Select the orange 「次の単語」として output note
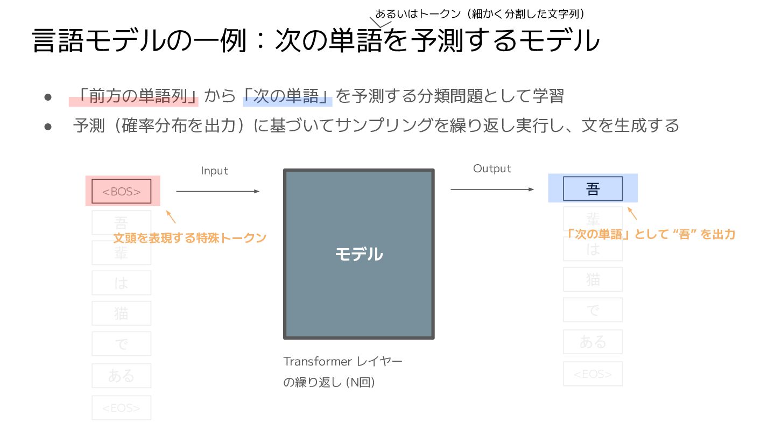This screenshot has height=436, width=775. (x=650, y=235)
